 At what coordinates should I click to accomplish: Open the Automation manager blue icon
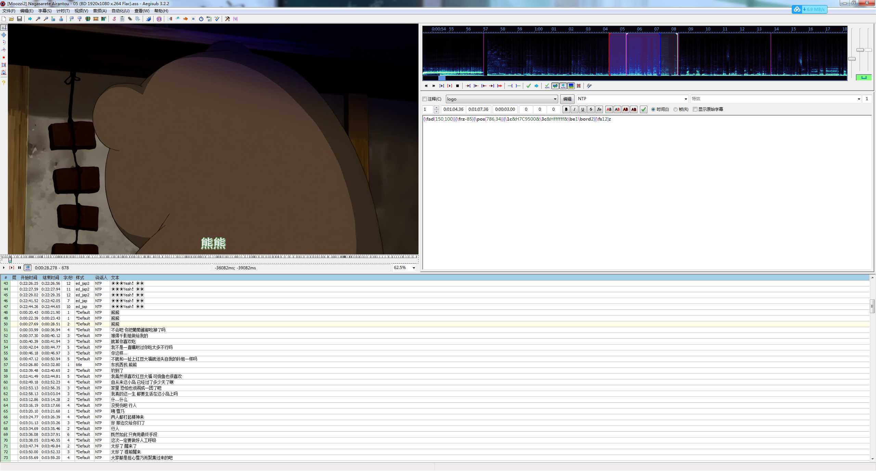(149, 19)
